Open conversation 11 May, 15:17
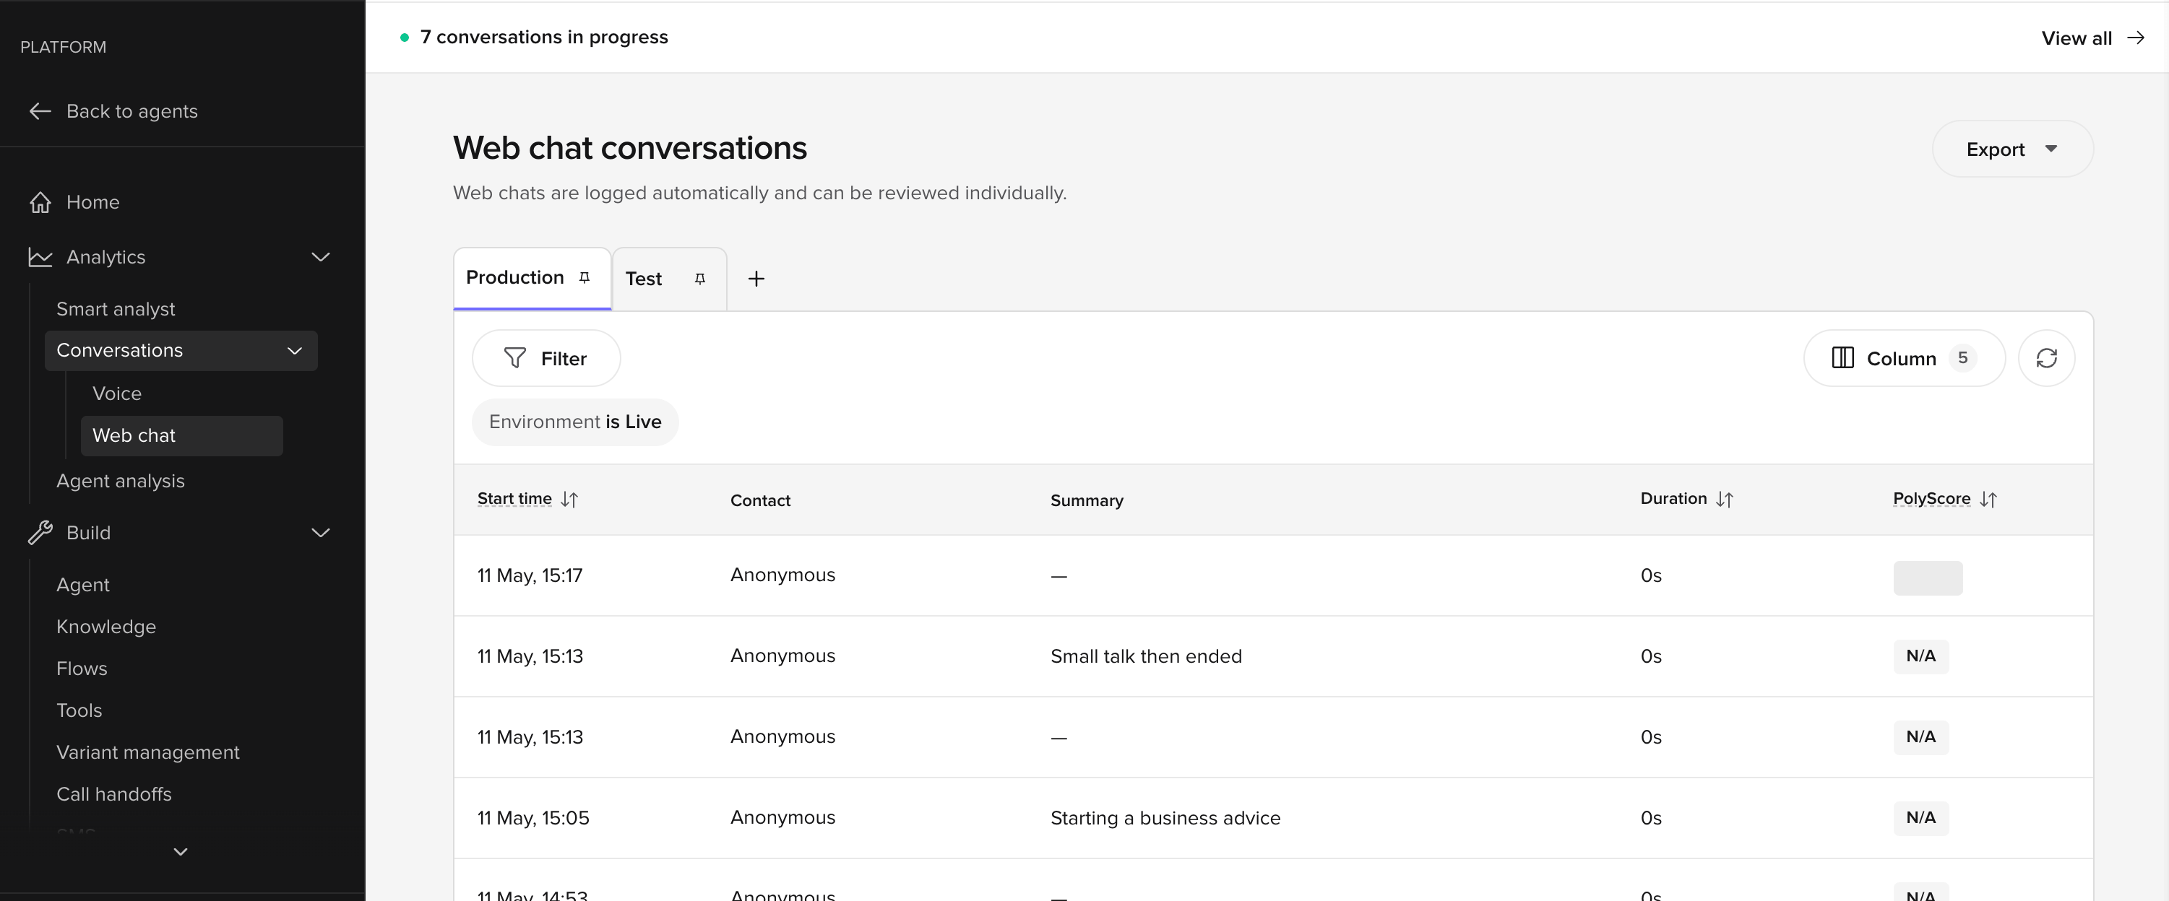2169x901 pixels. point(1273,575)
